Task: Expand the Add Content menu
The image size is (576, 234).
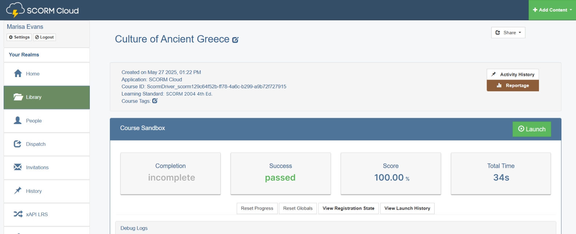Action: pos(552,10)
